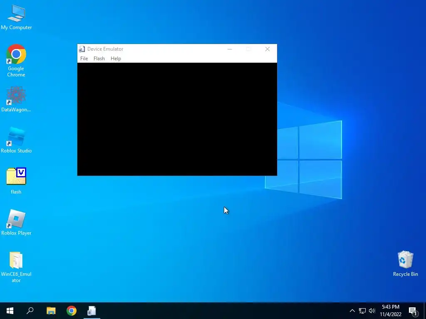Open Chrome from the taskbar
The width and height of the screenshot is (426, 319).
pos(72,311)
